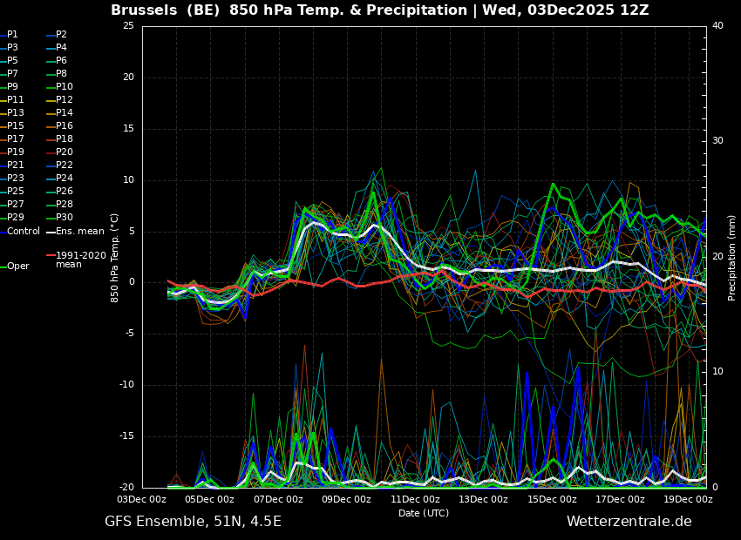Viewport: 741px width, 540px height.
Task: Click the 19Dec 00z date tick
Action: click(x=688, y=500)
